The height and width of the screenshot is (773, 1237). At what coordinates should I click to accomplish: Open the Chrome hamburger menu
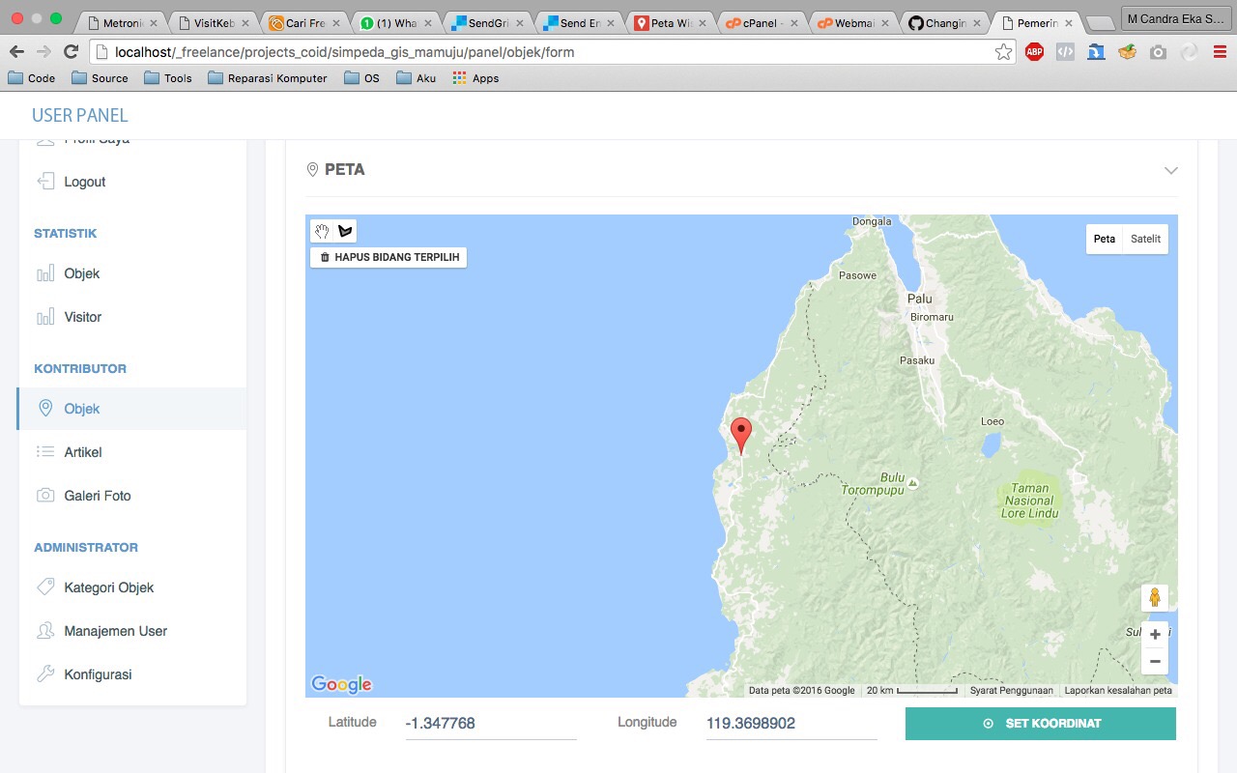pyautogui.click(x=1220, y=52)
